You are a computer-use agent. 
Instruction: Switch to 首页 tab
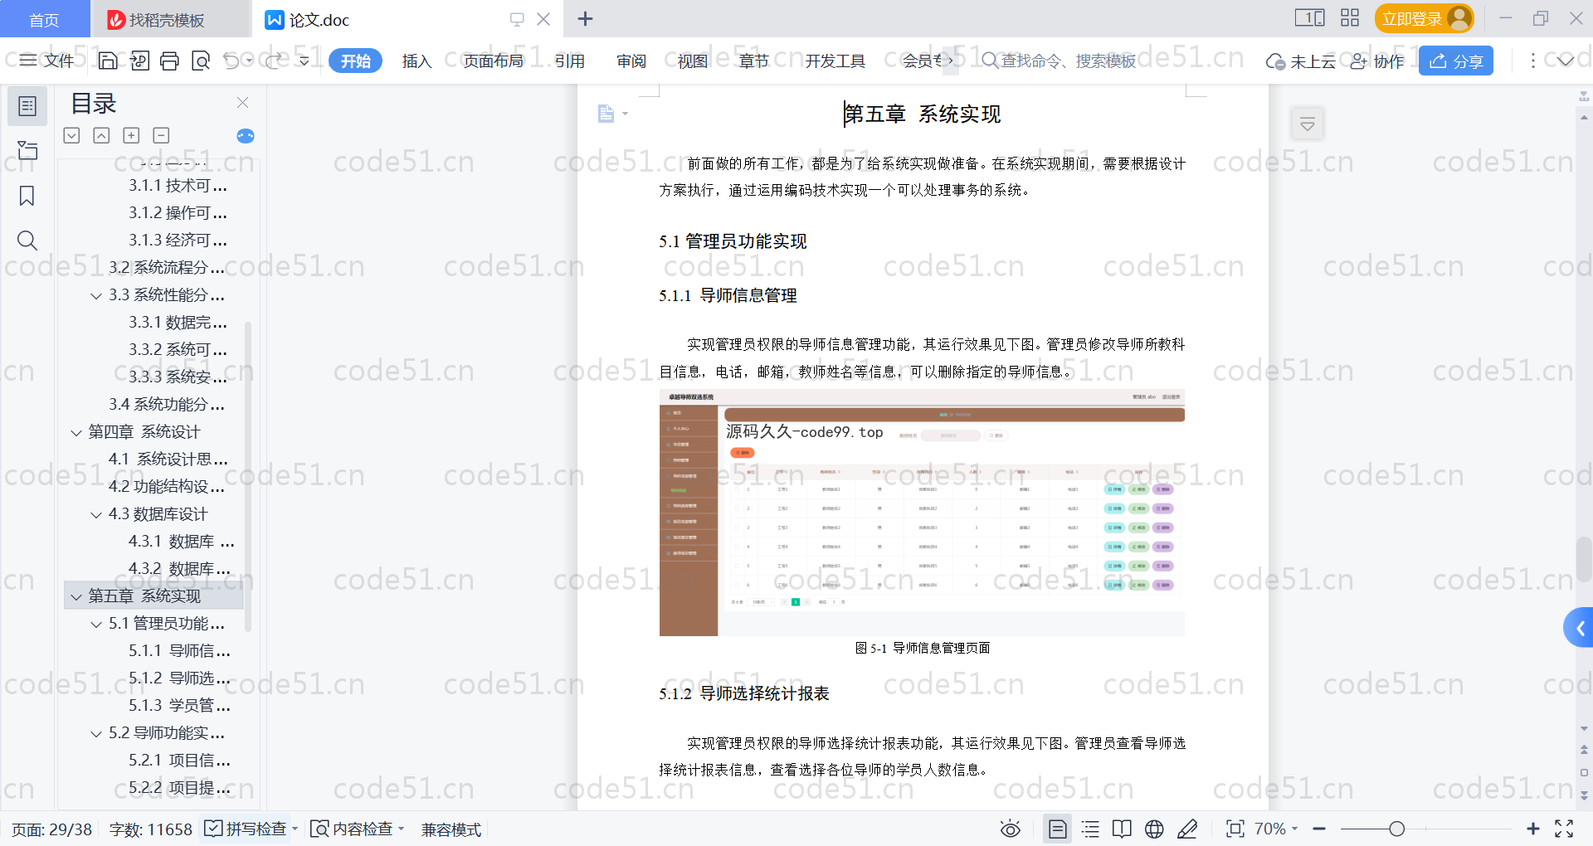(44, 19)
